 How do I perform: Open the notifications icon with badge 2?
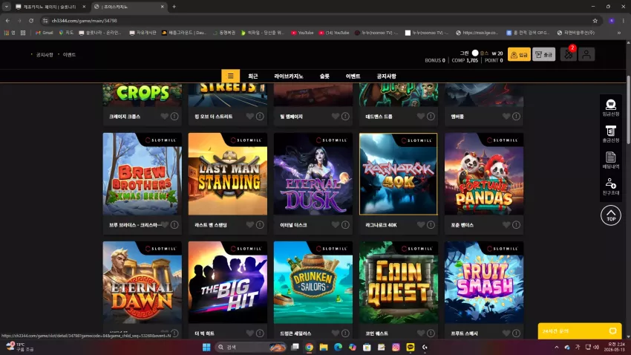pos(569,54)
